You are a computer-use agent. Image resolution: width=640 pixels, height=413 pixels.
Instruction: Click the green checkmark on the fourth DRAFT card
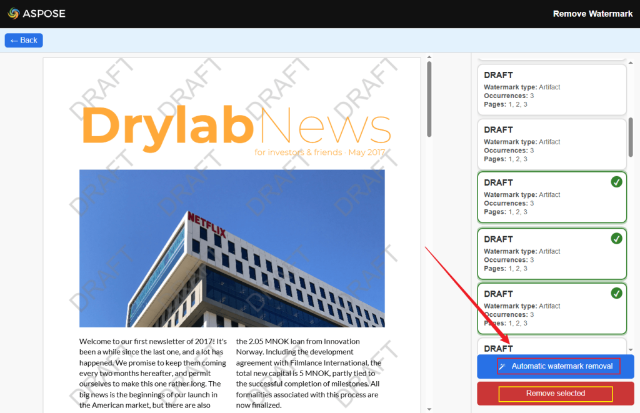617,239
